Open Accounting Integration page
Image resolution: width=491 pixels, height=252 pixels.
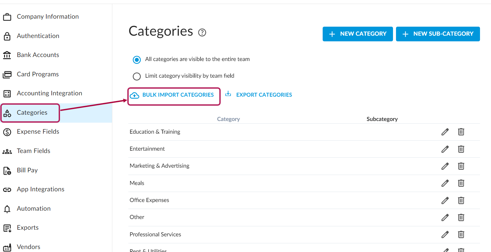coord(49,93)
